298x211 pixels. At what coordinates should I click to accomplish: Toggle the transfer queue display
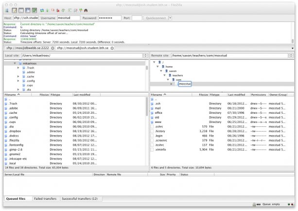click(35, 11)
